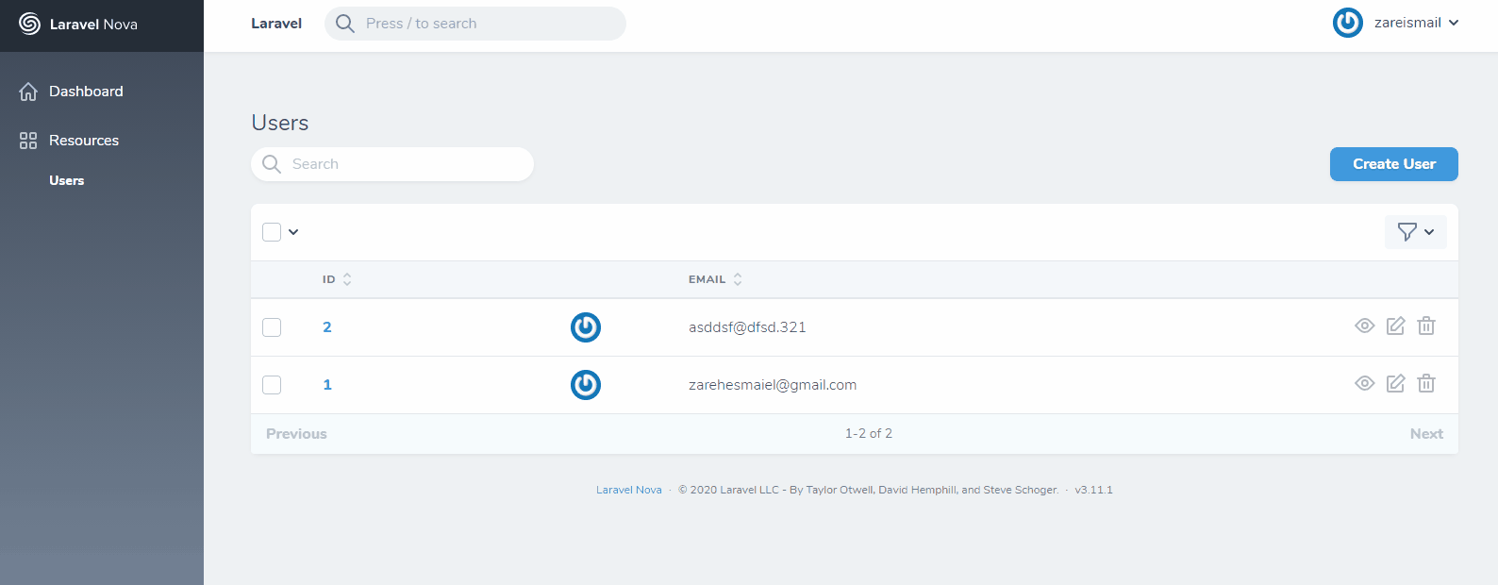Sort table by EMAIL column arrows
The width and height of the screenshot is (1498, 585).
click(738, 279)
